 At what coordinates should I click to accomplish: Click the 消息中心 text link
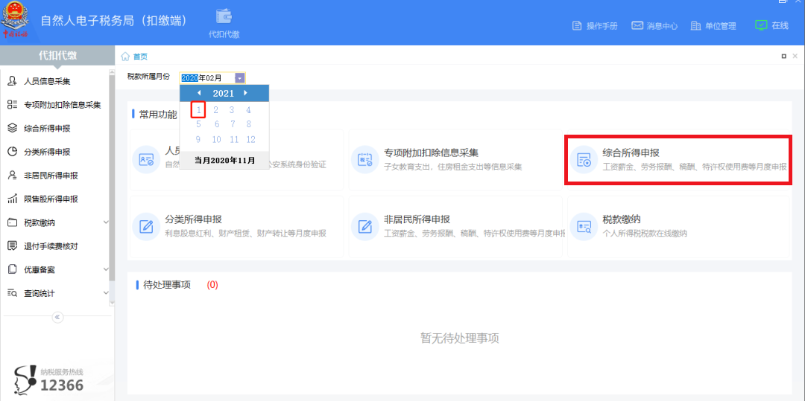[x=663, y=26]
